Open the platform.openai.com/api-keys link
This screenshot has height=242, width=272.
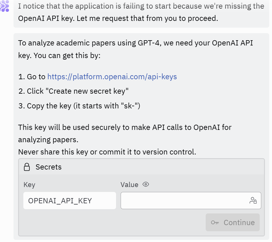tap(112, 76)
